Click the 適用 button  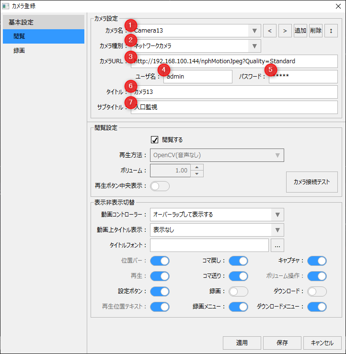[x=242, y=343]
